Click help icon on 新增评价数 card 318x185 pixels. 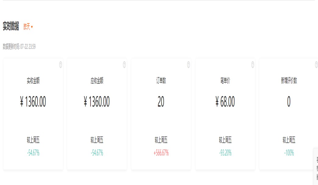point(316,65)
